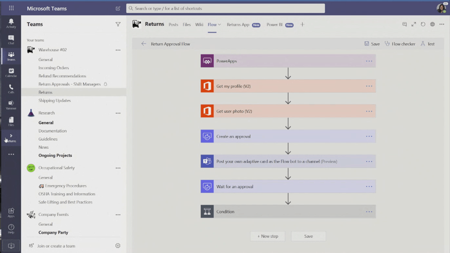Image resolution: width=450 pixels, height=253 pixels.
Task: Open the Calendar app icon
Action: 11,72
